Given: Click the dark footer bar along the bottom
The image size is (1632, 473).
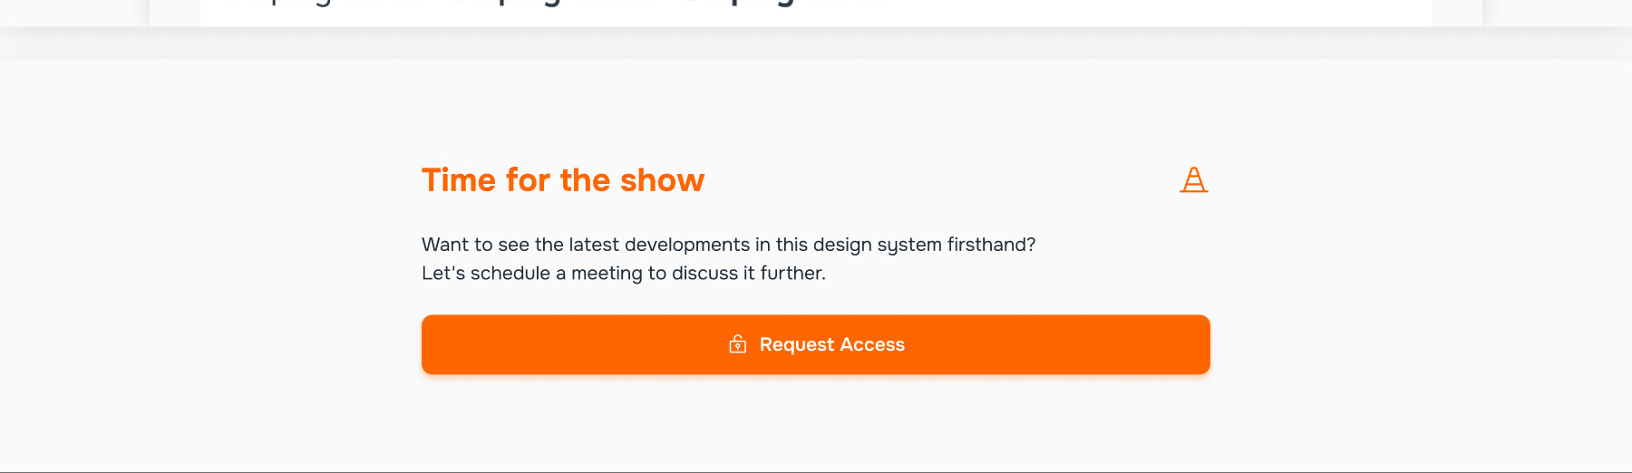Looking at the screenshot, I should [816, 472].
